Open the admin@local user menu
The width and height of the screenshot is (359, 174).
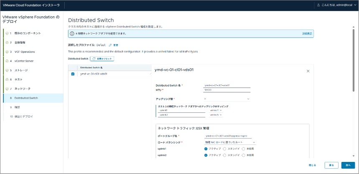click(337, 5)
